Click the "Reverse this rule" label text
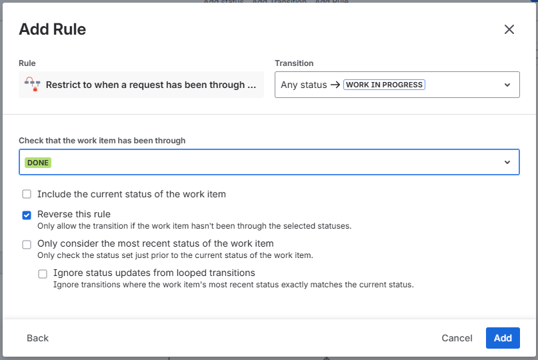This screenshot has height=360, width=538. (74, 214)
